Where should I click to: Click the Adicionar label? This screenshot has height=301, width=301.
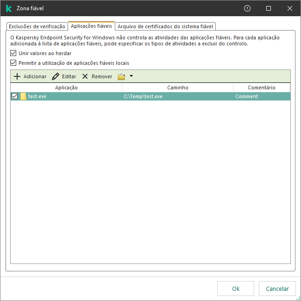click(x=35, y=76)
